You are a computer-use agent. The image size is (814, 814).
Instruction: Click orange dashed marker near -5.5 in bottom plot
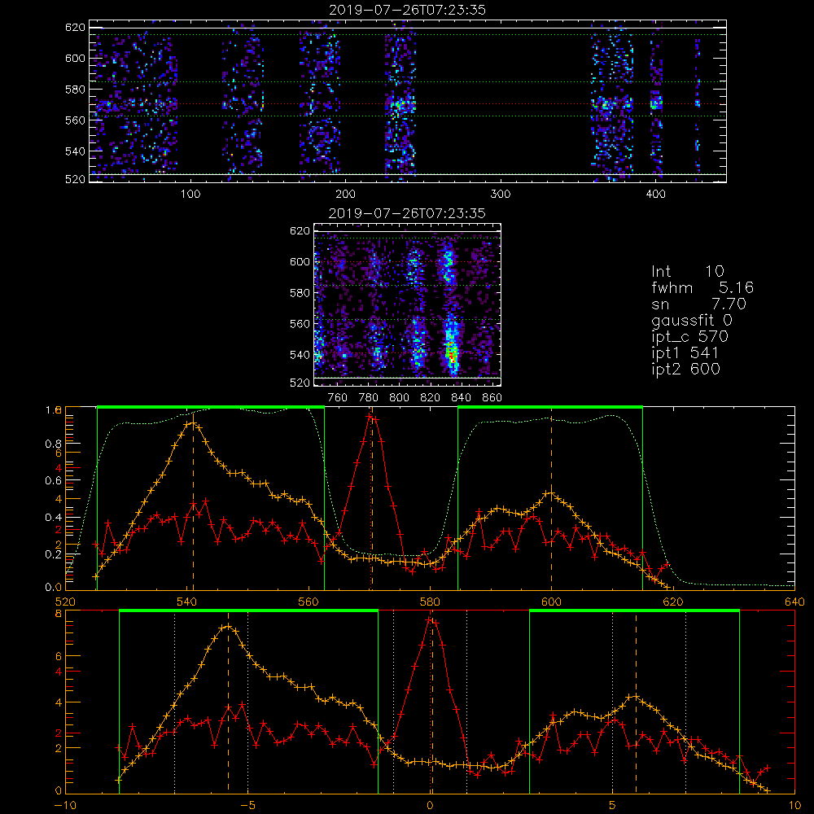click(x=229, y=702)
